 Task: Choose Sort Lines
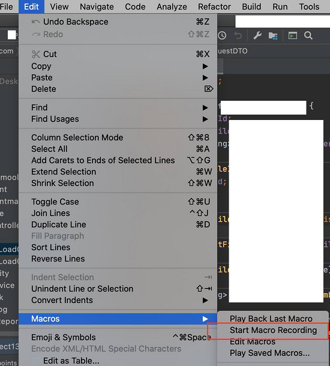(118, 247)
